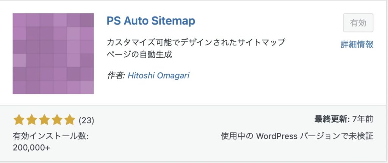This screenshot has height=163, width=388.
Task: Click the second rating star
Action: tap(31, 120)
